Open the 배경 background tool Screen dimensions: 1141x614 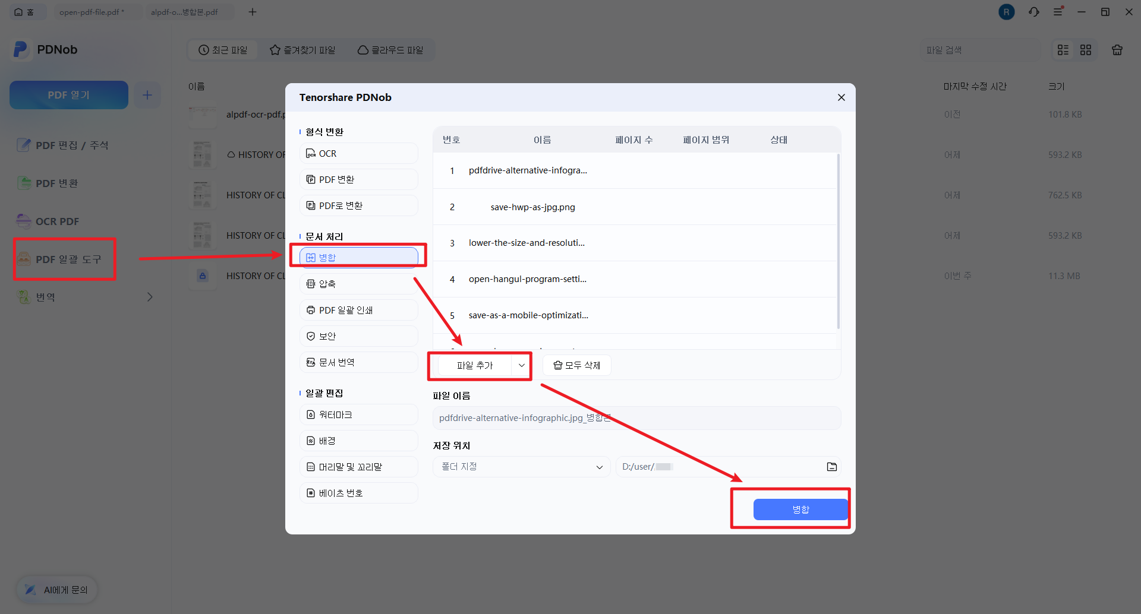(359, 441)
